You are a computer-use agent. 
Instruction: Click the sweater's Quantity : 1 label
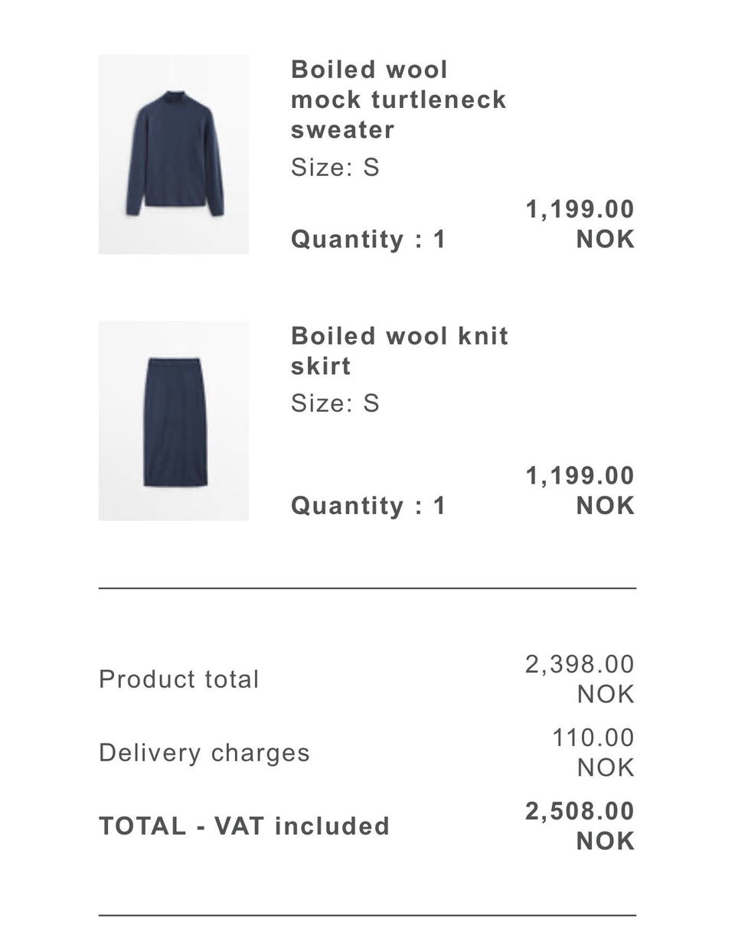pos(367,239)
